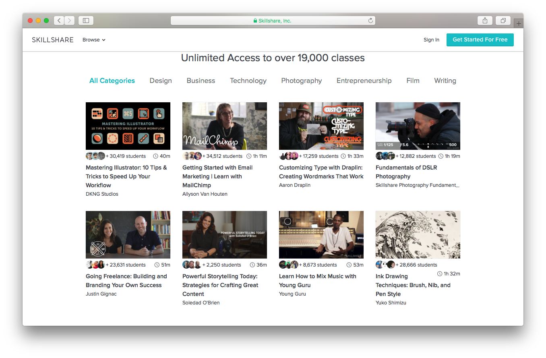Open the Ink Drawing wave illustration thumbnail
The width and height of the screenshot is (546, 358).
(418, 235)
